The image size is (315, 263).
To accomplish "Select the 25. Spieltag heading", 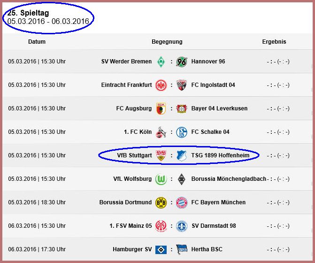I will pyautogui.click(x=28, y=13).
